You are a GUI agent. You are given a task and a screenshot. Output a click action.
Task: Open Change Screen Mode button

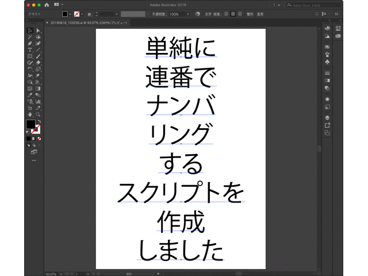coord(34,152)
